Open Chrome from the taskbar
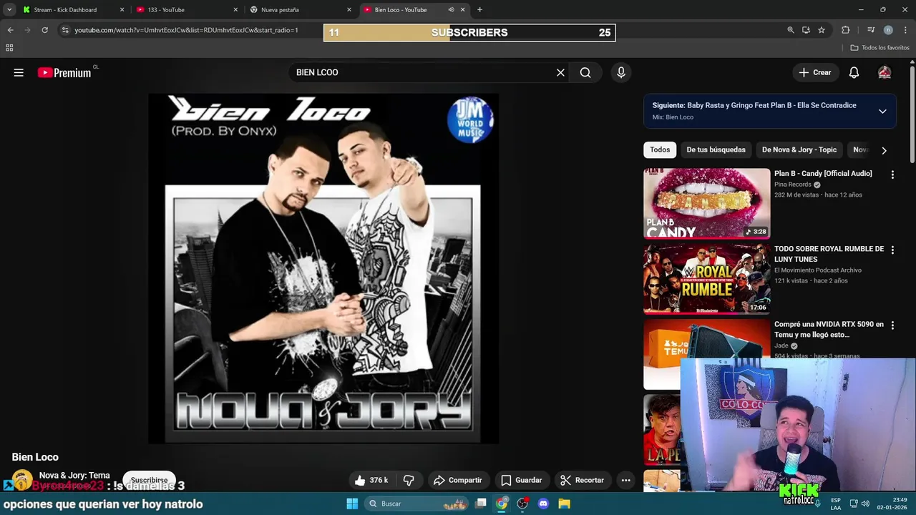 click(502, 504)
